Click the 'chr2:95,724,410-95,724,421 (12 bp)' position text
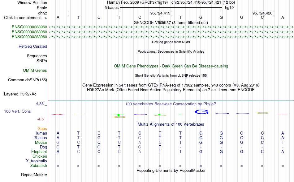This screenshot has height=182, width=294. [x=203, y=2]
